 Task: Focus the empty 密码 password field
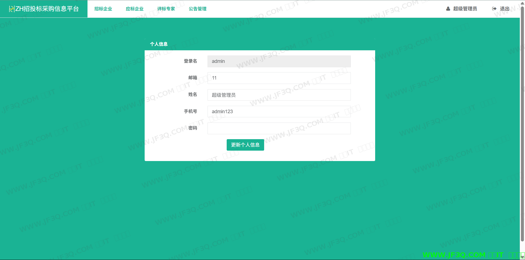pyautogui.click(x=279, y=128)
